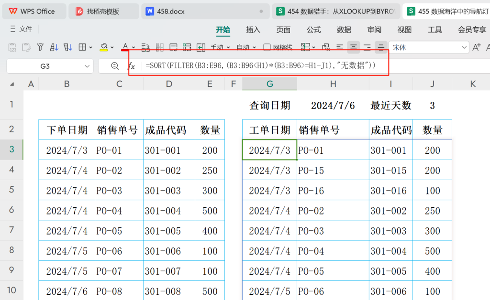Click the comment bubble toolbar icon

pos(173,47)
